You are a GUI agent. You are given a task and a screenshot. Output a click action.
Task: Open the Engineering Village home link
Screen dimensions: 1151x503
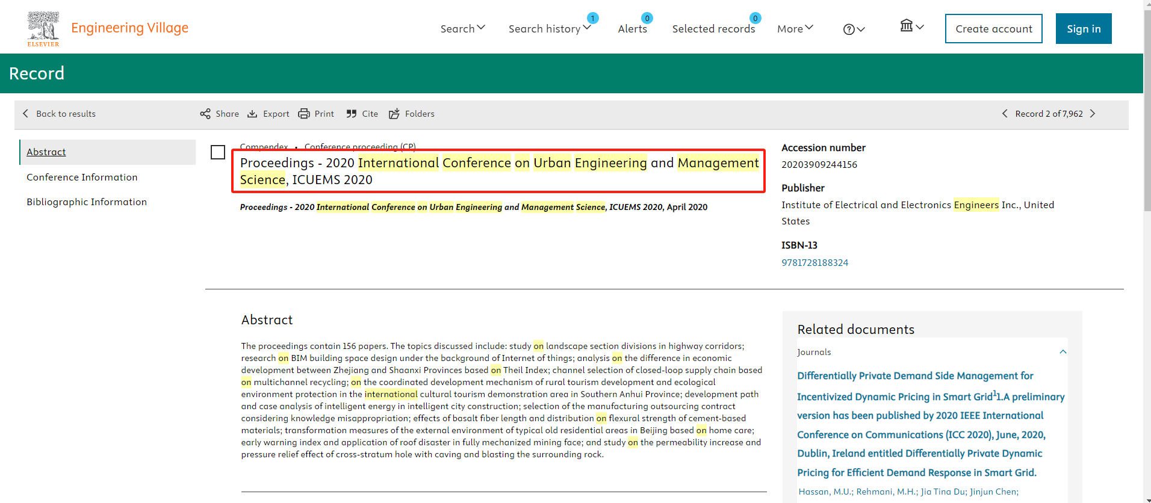coord(129,28)
